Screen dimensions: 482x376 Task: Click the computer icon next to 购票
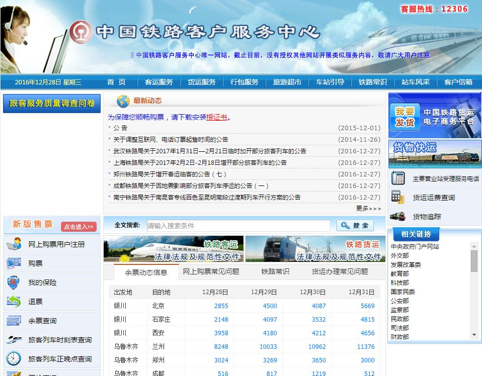[14, 263]
